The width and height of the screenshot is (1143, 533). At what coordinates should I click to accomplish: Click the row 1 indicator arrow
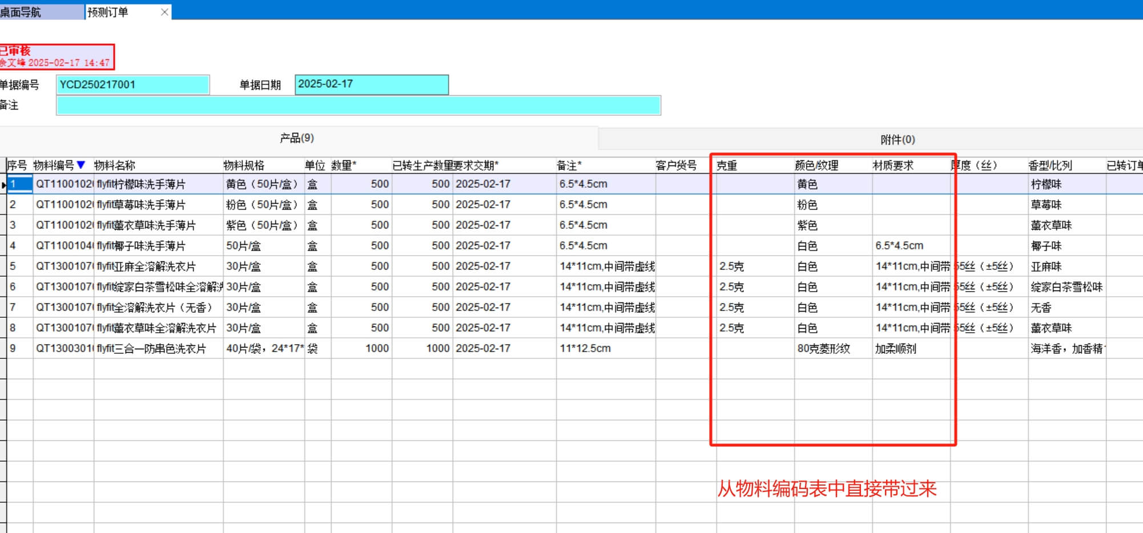click(3, 185)
